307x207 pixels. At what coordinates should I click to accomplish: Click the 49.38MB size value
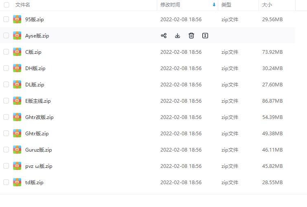(272, 133)
